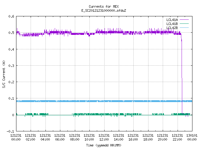Click the x-axis tick label 121231 18:00

[148, 137]
